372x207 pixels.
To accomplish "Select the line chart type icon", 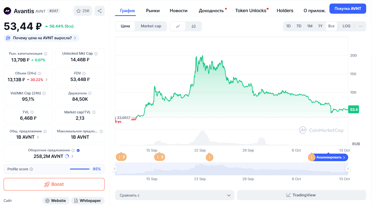I will [178, 26].
